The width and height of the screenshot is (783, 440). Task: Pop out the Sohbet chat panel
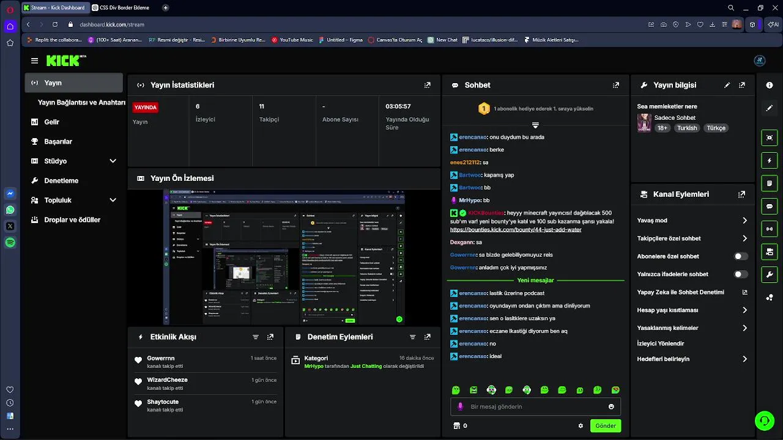pyautogui.click(x=615, y=85)
